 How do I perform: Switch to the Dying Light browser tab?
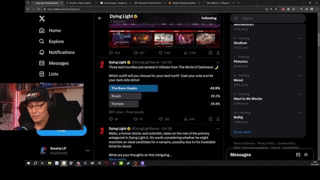point(47,3)
